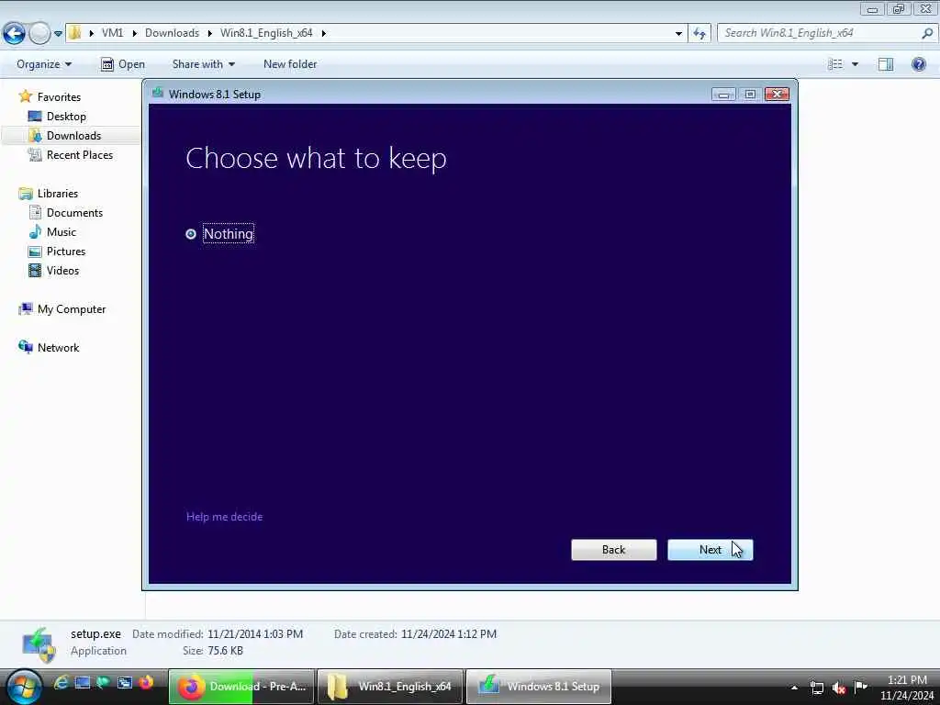Open the view options dropdown arrow
This screenshot has height=705, width=940.
pyautogui.click(x=855, y=64)
